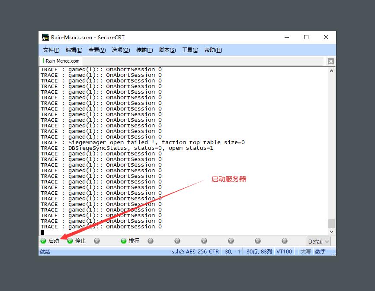The width and height of the screenshot is (375, 291).
Task: Click the close icon at tab bar right edge
Action: (x=330, y=61)
